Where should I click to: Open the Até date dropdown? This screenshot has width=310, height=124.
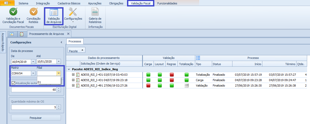59,61
